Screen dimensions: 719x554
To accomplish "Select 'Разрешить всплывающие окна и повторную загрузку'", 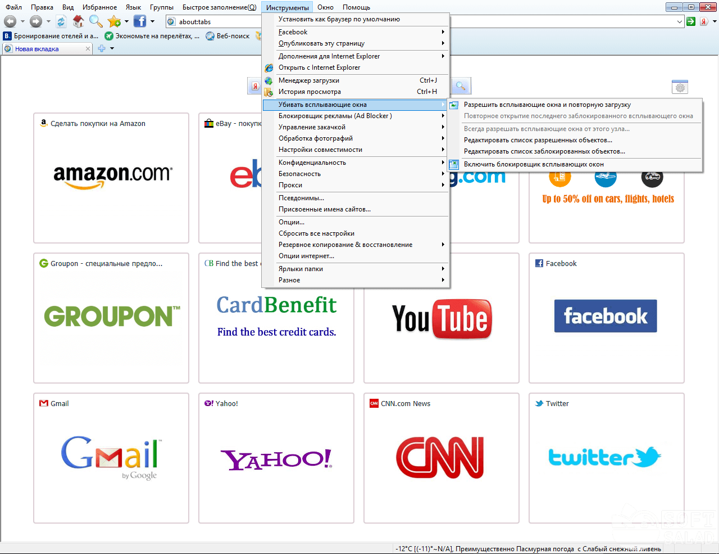I will (x=547, y=105).
